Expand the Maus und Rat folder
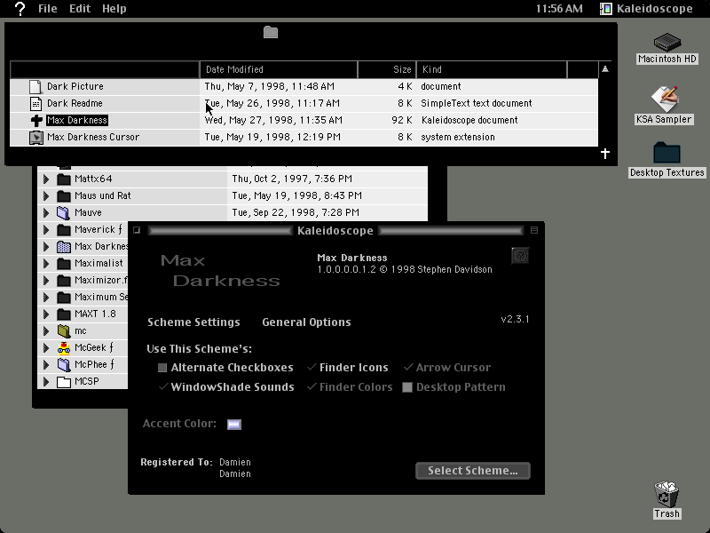The image size is (710, 533). point(46,195)
